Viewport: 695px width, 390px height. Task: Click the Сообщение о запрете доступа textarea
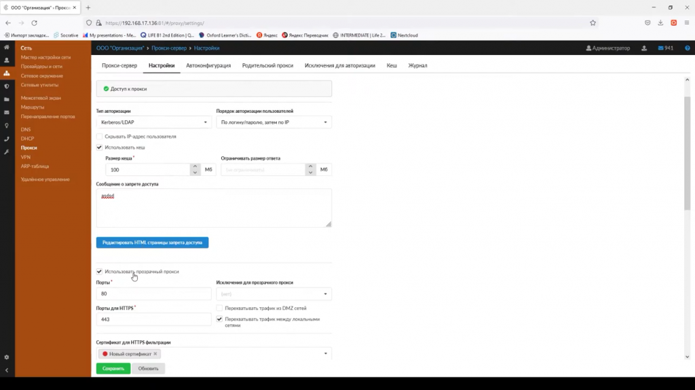point(214,208)
